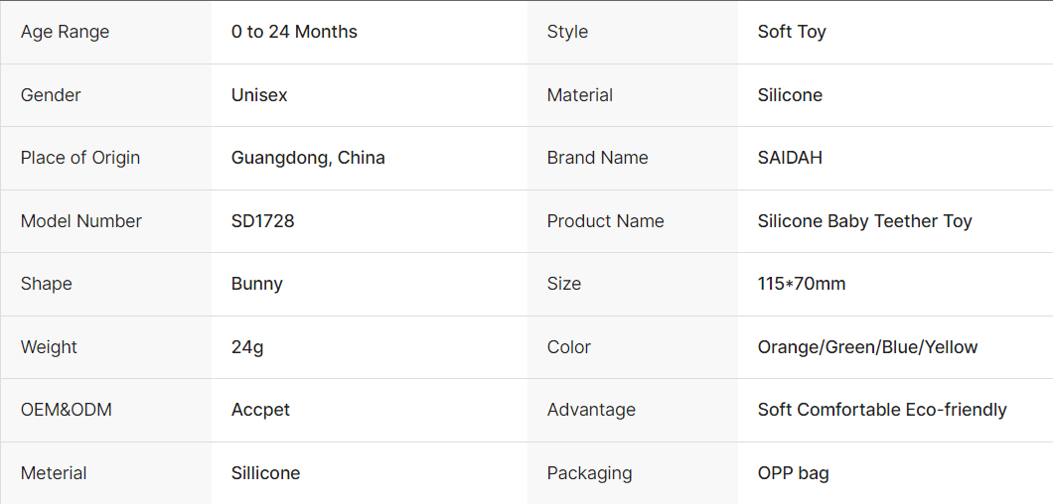
Task: Select the Orange/Green/Blue/Yellow color value
Action: point(867,347)
